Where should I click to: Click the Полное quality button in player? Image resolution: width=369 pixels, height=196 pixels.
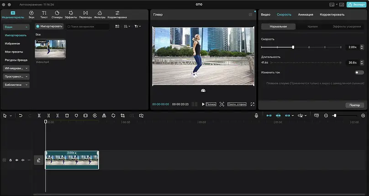(211, 104)
